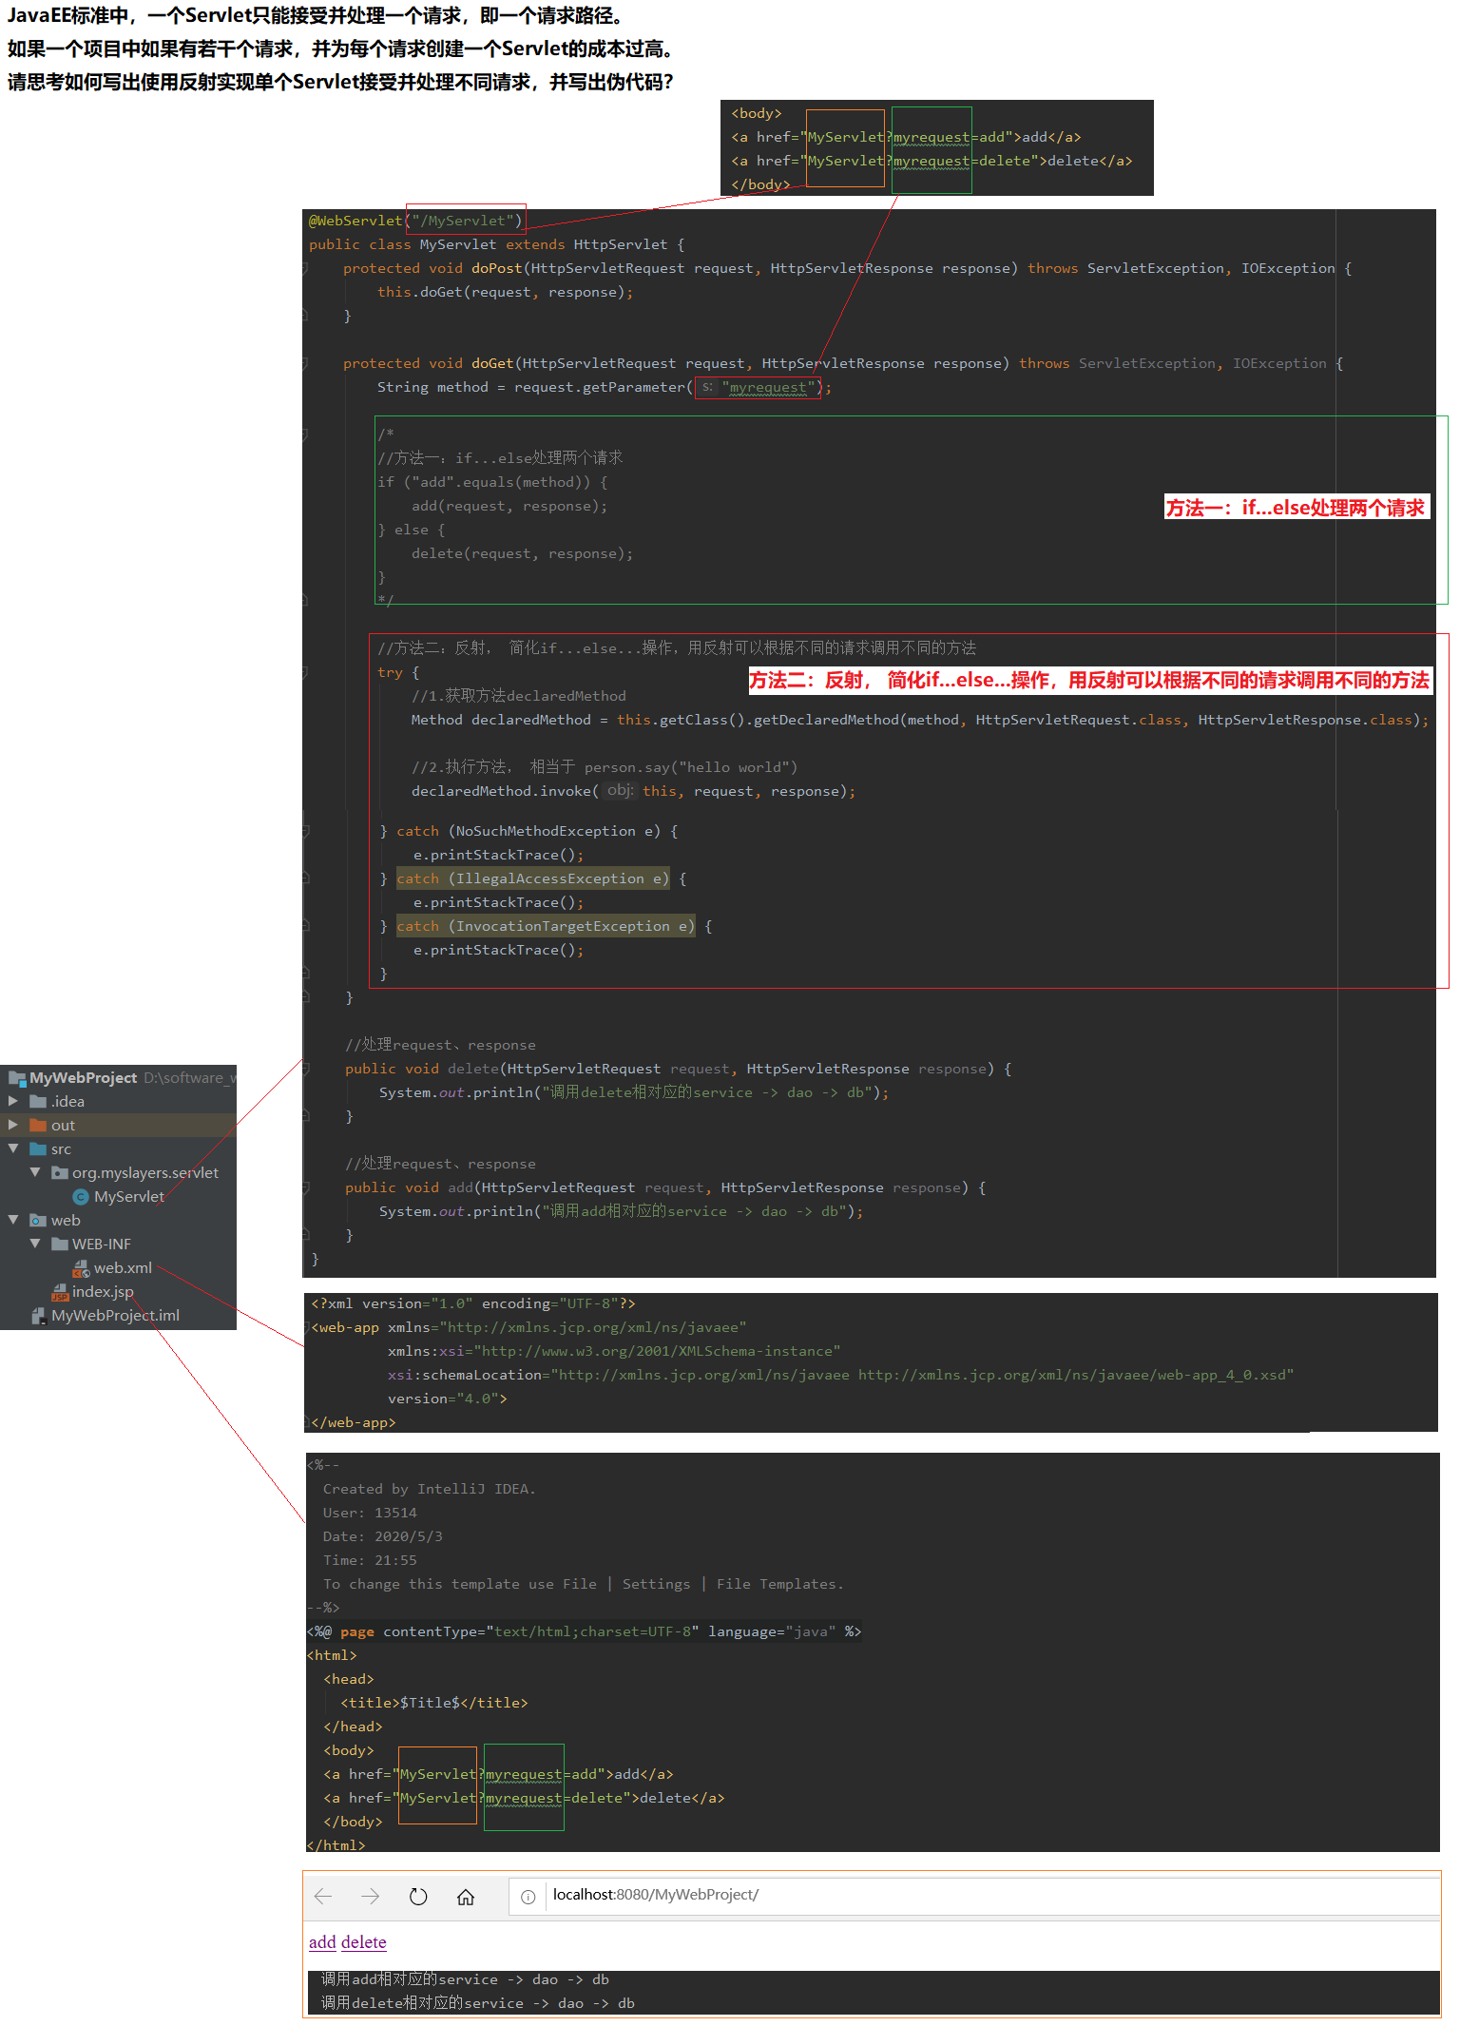Go to the browser home page icon

(465, 1897)
